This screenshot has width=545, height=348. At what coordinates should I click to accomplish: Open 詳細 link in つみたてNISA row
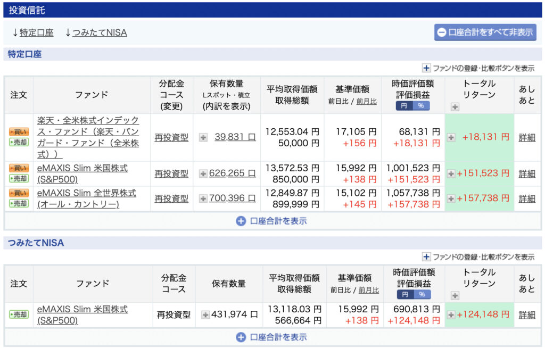click(x=527, y=315)
